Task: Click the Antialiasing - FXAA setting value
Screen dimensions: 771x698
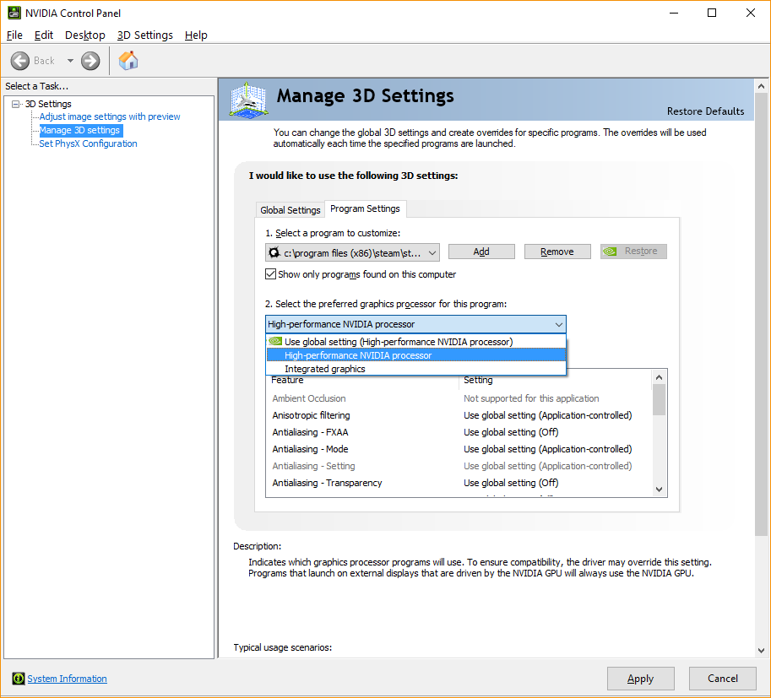Action: (x=511, y=432)
